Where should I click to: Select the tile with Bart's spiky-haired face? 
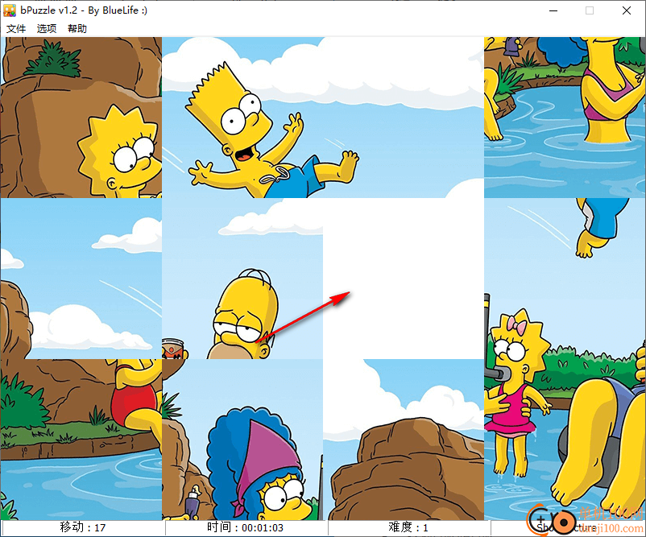242,118
